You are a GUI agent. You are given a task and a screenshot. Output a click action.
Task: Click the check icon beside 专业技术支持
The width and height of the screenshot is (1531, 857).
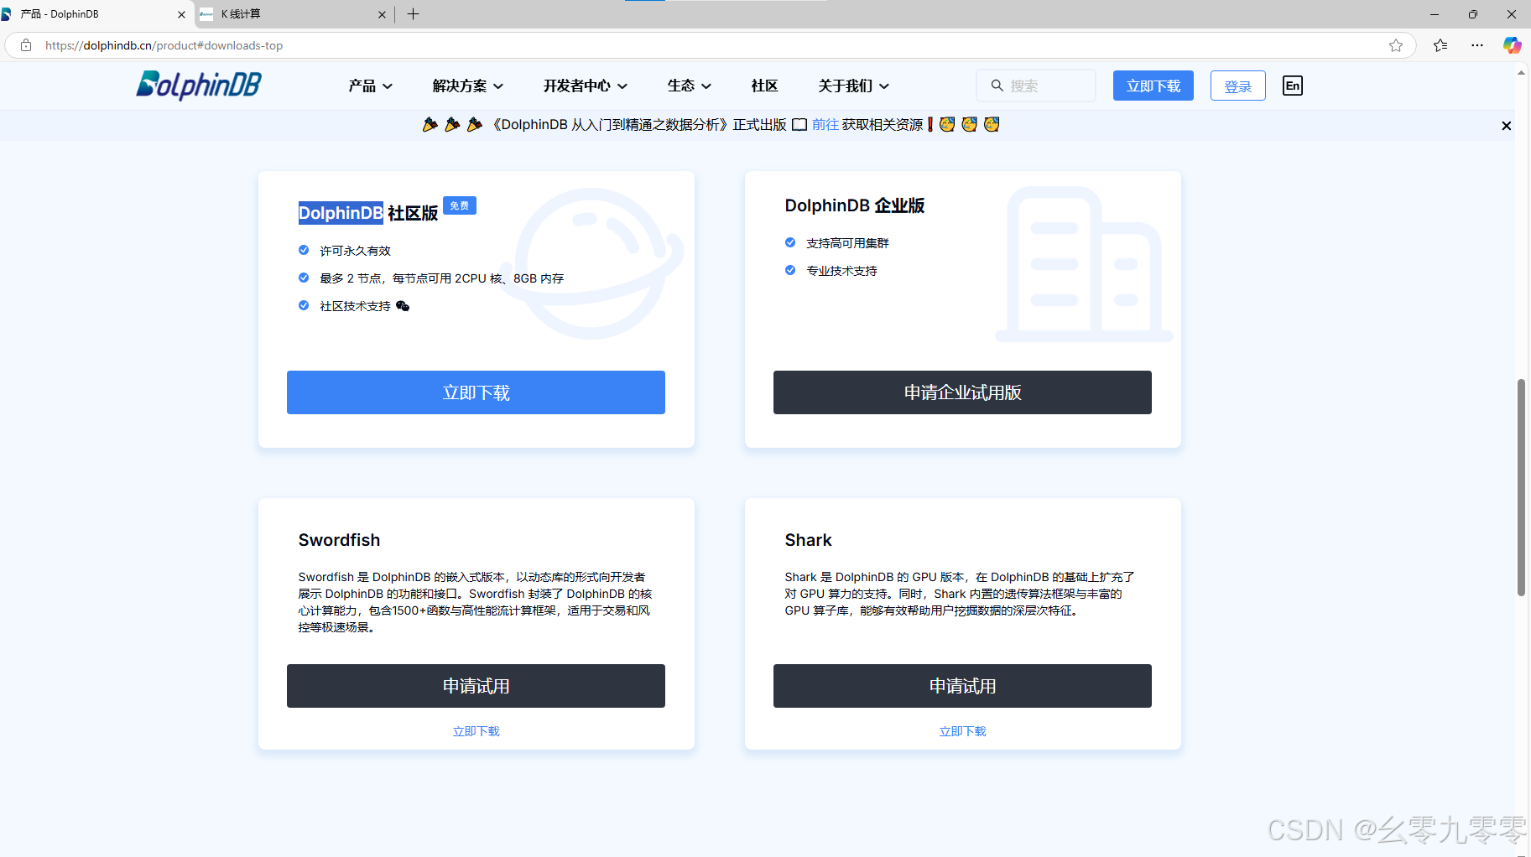790,270
